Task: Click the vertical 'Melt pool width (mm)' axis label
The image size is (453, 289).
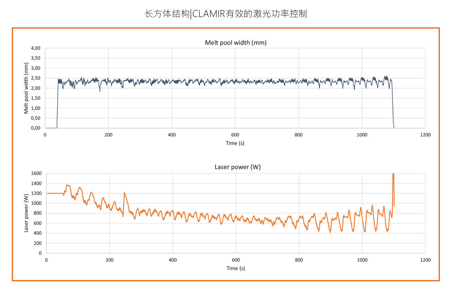Action: (x=26, y=88)
